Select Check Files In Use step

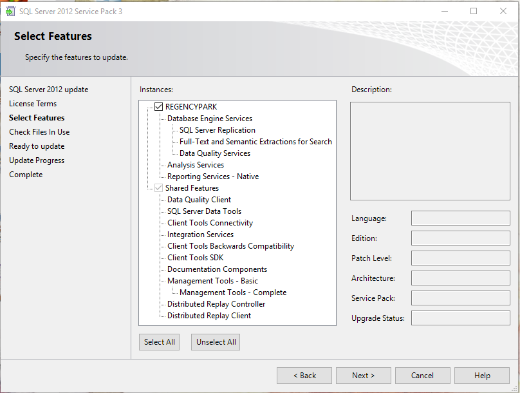click(39, 131)
